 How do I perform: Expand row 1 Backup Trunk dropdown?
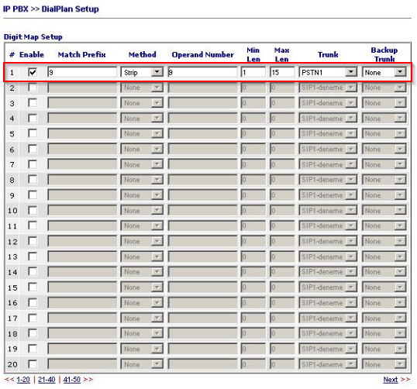[384, 72]
